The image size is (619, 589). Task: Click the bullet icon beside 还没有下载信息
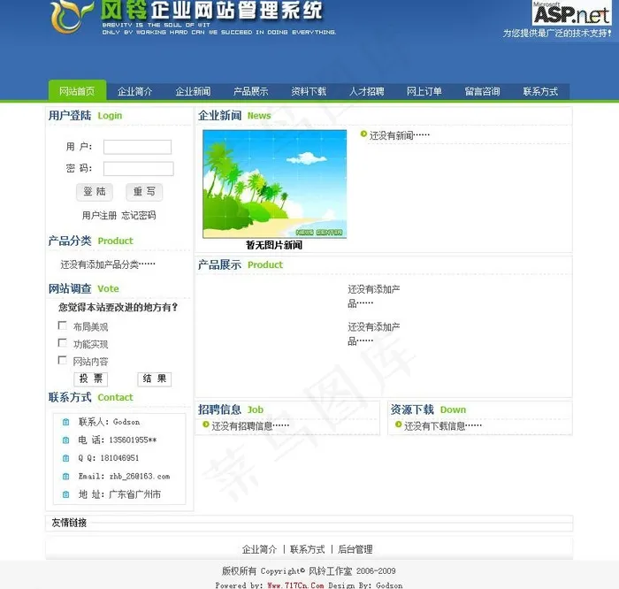(x=397, y=425)
